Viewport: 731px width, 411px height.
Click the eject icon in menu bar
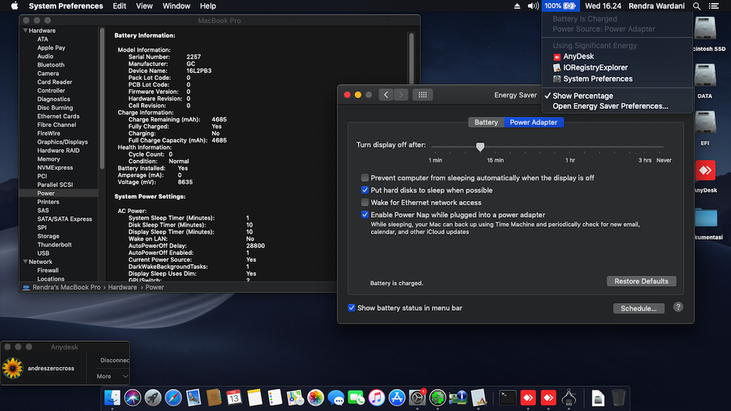517,6
